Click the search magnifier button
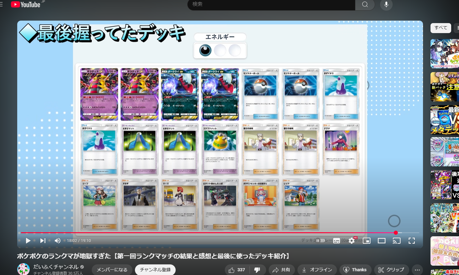This screenshot has width=459, height=275. [x=365, y=4]
